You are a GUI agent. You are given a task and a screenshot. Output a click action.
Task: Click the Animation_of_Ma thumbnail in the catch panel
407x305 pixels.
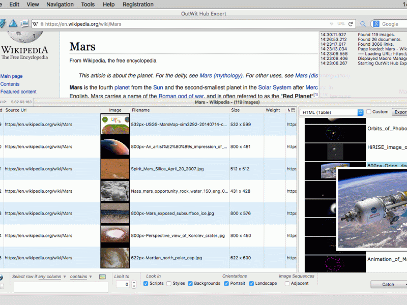(x=335, y=263)
